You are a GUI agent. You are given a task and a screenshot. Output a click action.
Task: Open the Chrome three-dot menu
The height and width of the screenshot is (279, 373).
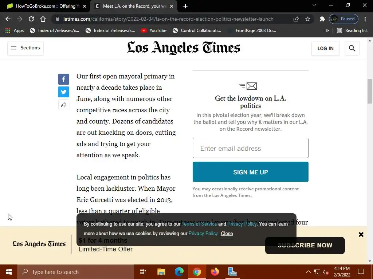pos(365,19)
